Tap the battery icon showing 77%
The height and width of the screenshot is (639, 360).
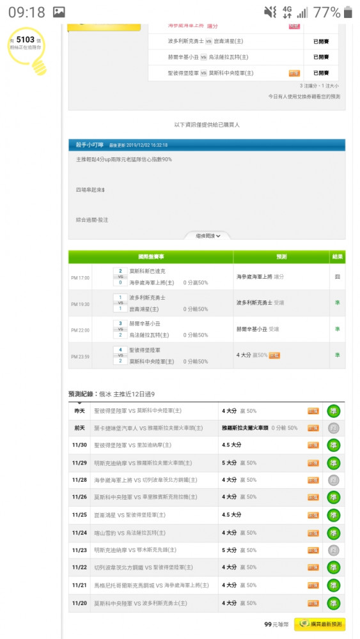coord(348,12)
